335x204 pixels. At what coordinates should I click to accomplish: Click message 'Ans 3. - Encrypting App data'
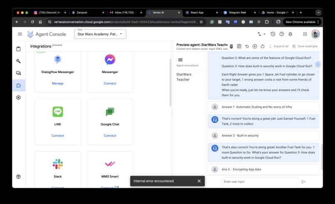[x=264, y=169]
